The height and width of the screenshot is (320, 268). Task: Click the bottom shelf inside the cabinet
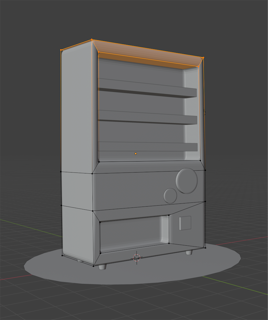[x=148, y=147]
